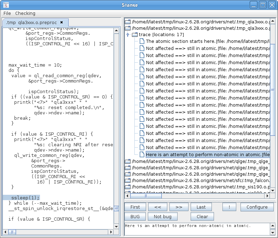Go to previous location with << button

(x=157, y=207)
